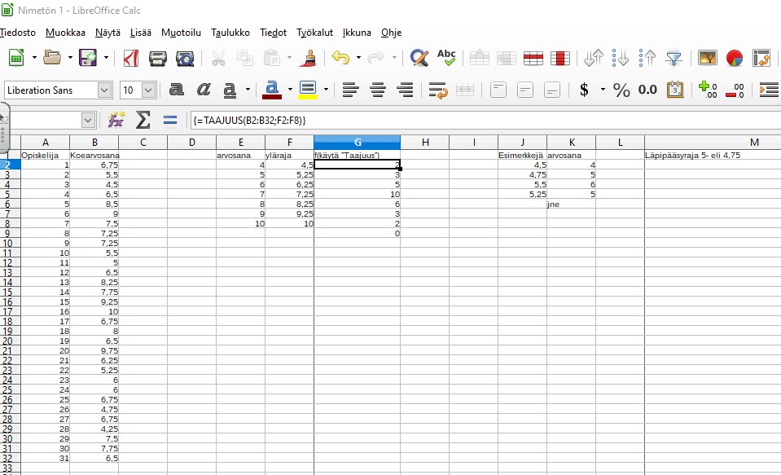Toggle italic text formatting
The width and height of the screenshot is (781, 475).
point(203,90)
